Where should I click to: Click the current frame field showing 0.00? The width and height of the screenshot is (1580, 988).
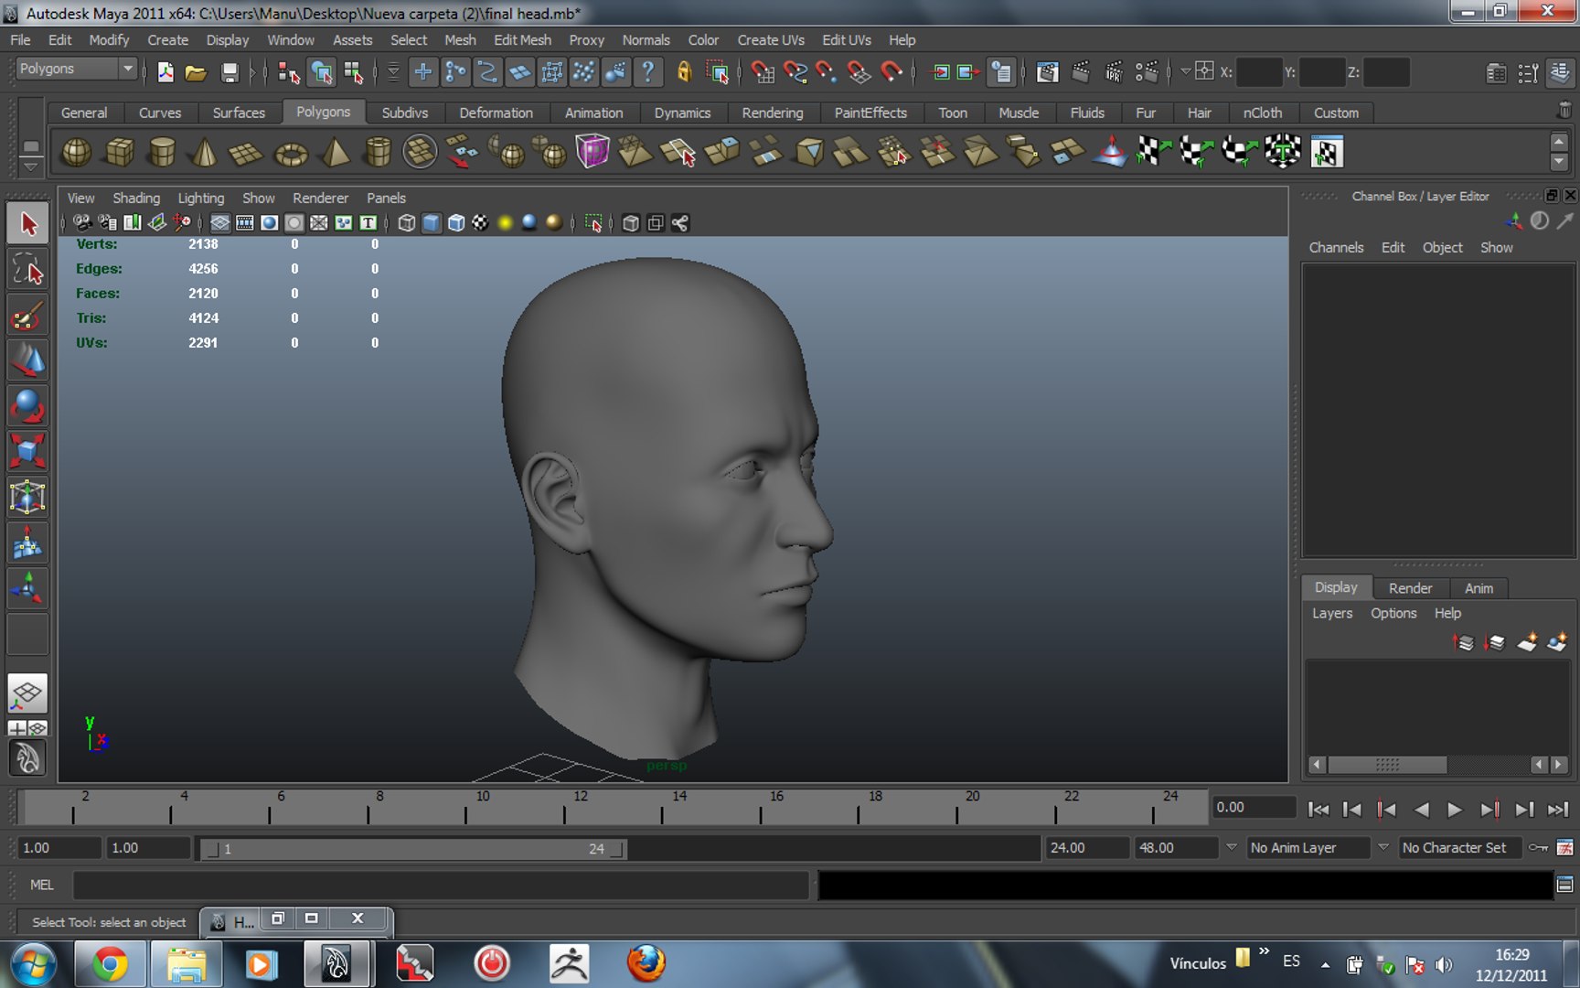(1254, 807)
